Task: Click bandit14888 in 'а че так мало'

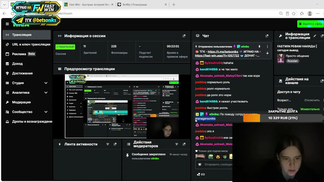Action: point(209,69)
